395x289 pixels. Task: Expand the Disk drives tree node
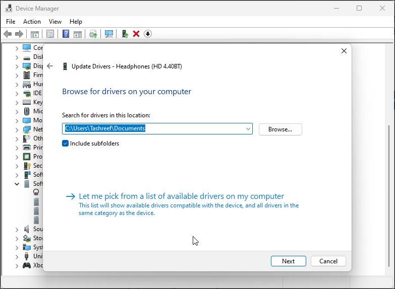click(x=17, y=57)
